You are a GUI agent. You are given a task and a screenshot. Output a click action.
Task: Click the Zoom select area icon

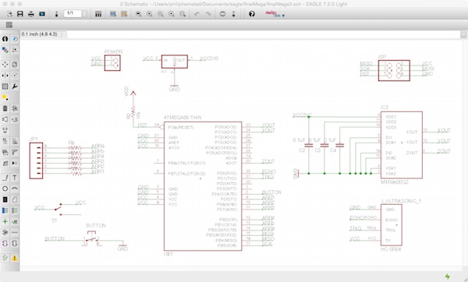(183, 14)
